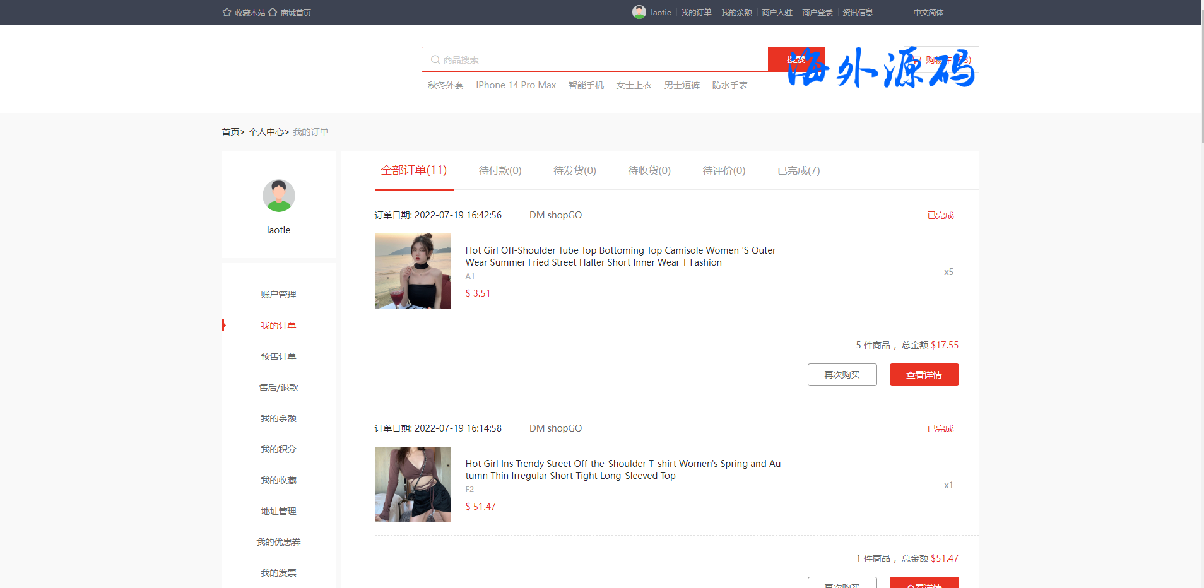1204x588 pixels.
Task: Click the magnifier icon in search box
Action: point(435,60)
